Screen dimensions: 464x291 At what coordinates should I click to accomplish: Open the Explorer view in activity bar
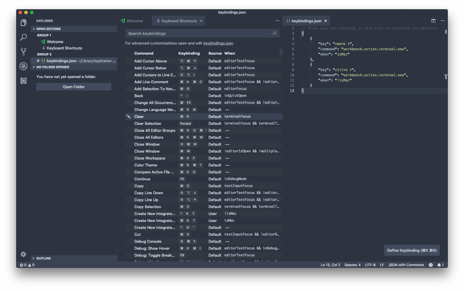tap(23, 23)
